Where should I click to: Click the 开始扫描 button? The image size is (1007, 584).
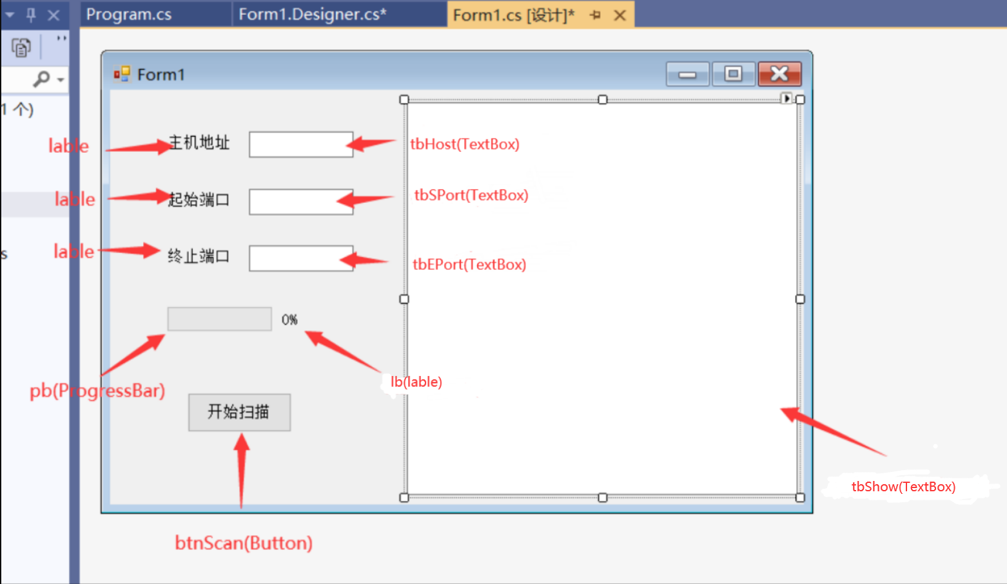[x=239, y=412]
